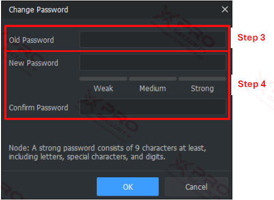274x200 pixels.
Task: Close the Change Password dialog with X
Action: [225, 9]
